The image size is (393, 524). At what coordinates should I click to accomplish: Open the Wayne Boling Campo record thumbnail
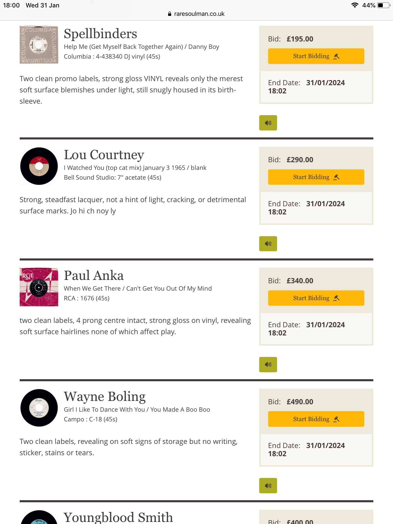pyautogui.click(x=39, y=408)
